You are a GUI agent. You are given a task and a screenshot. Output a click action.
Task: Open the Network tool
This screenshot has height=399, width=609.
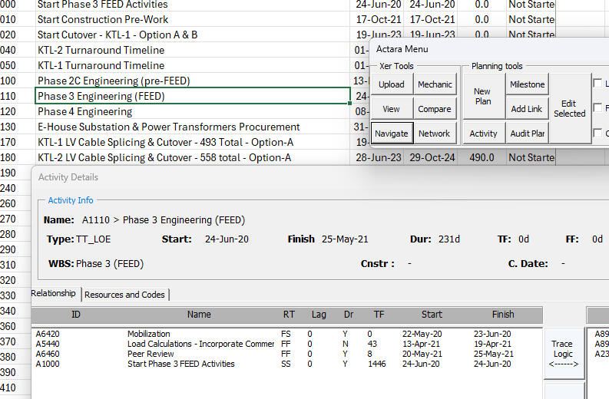click(x=435, y=134)
